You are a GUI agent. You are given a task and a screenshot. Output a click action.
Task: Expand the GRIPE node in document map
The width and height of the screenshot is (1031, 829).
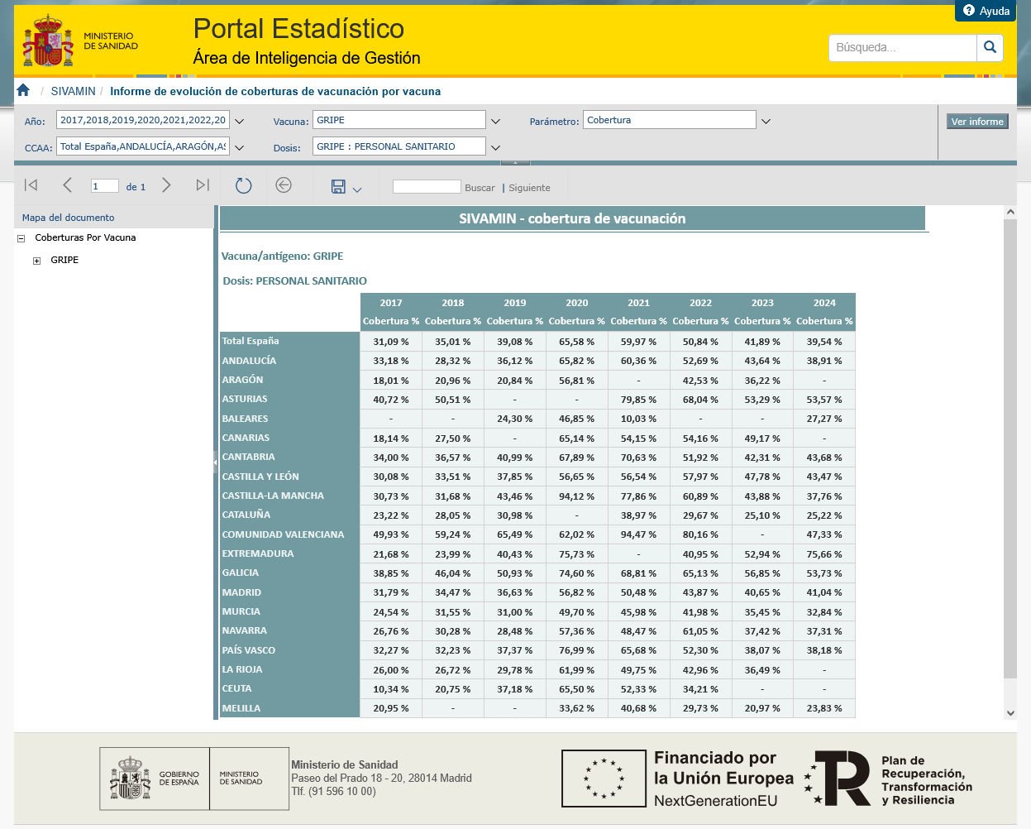click(36, 261)
